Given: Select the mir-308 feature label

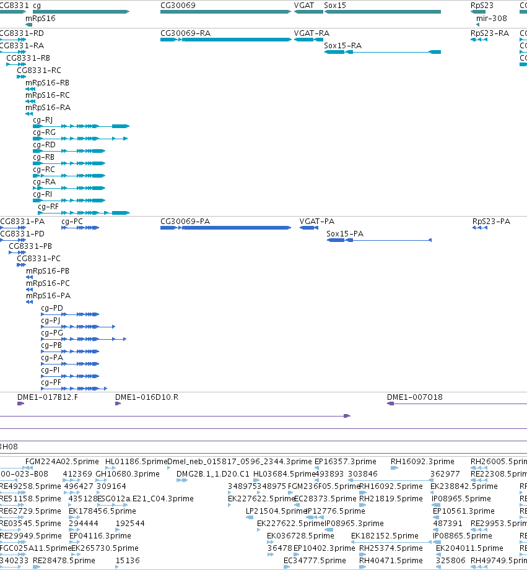Looking at the screenshot, I should click(x=491, y=18).
